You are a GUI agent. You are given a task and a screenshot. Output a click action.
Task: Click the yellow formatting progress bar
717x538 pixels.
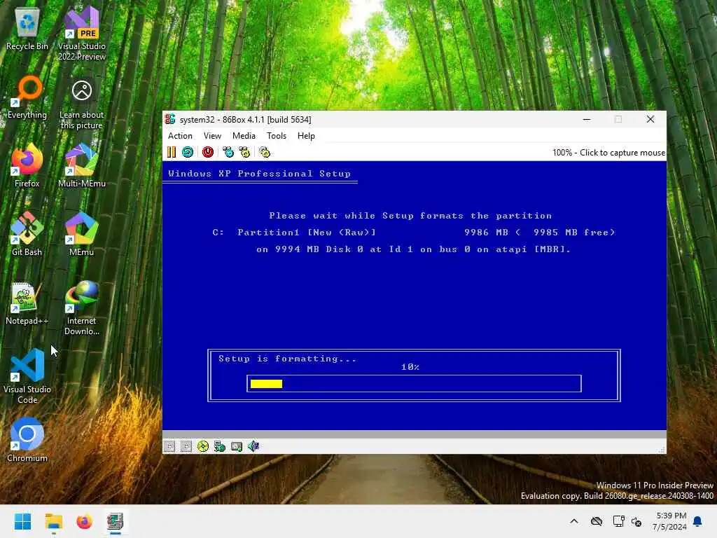point(267,384)
